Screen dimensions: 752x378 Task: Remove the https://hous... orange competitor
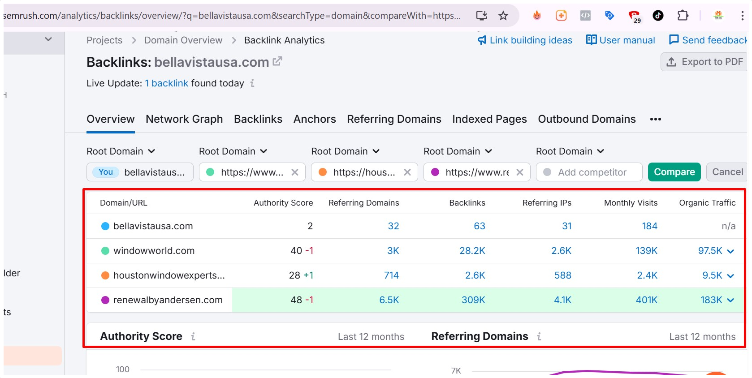[x=407, y=172]
